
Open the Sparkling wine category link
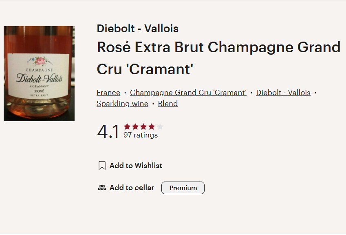pyautogui.click(x=122, y=104)
